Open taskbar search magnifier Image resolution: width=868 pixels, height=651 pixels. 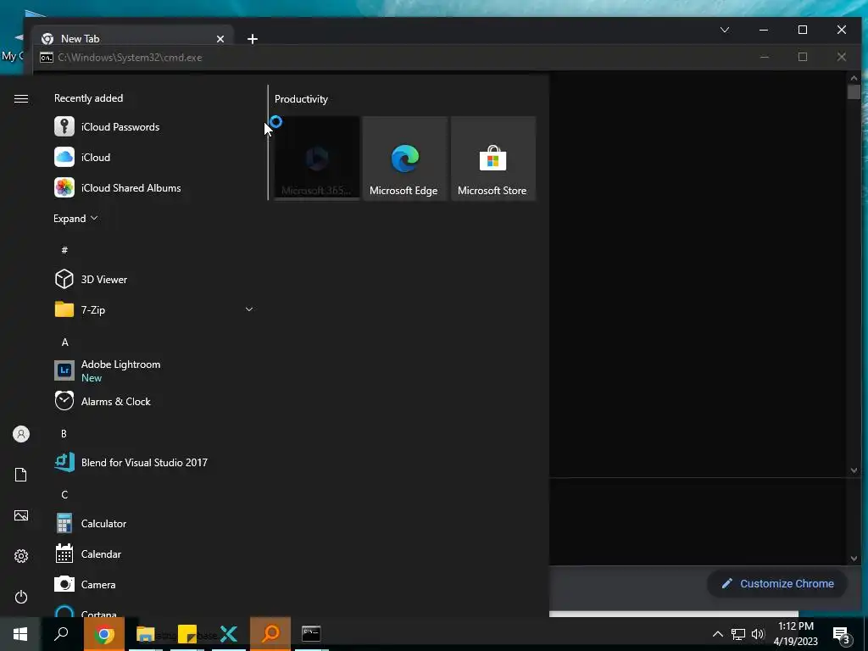tap(61, 633)
